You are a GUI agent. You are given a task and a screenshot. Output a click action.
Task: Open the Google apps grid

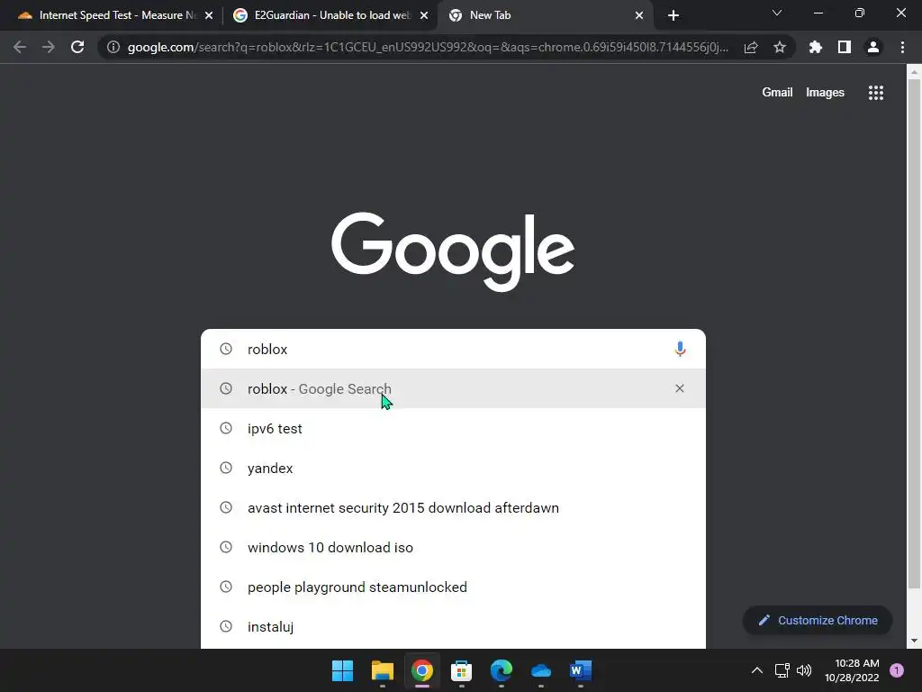click(x=875, y=93)
